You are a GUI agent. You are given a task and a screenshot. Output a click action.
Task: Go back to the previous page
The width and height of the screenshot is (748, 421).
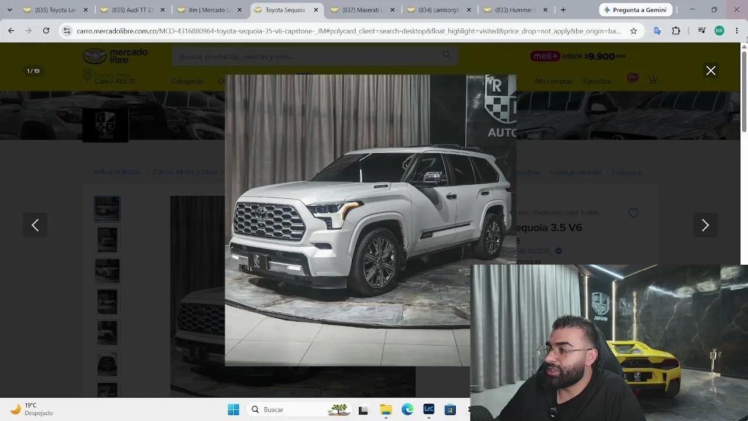click(x=11, y=31)
